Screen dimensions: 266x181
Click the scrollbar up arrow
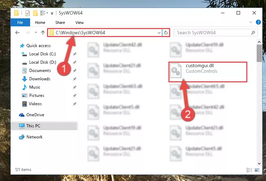pyautogui.click(x=259, y=42)
